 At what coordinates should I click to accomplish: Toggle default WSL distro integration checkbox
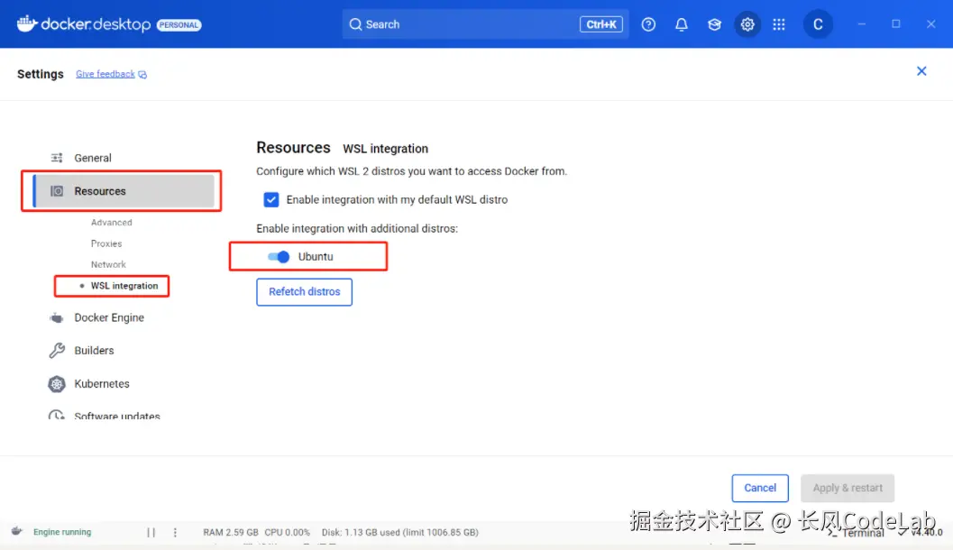pyautogui.click(x=271, y=199)
